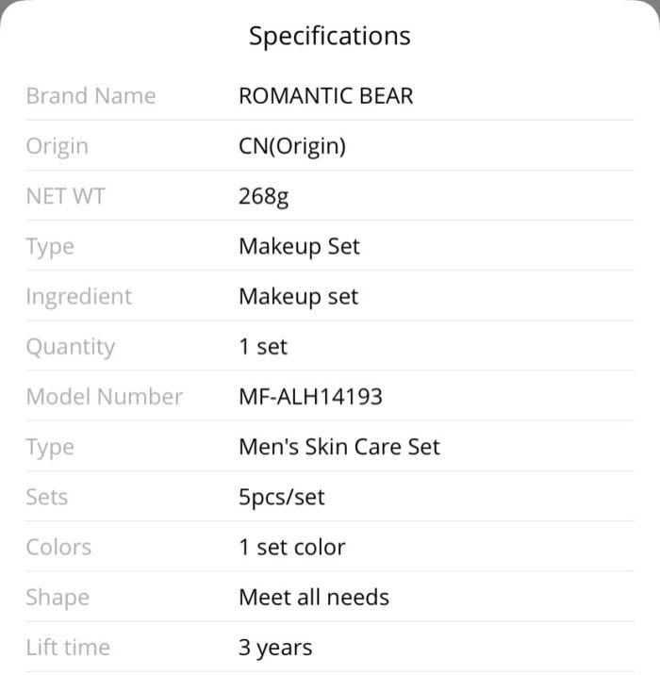Select the Model Number label
This screenshot has width=660, height=675.
tap(105, 397)
